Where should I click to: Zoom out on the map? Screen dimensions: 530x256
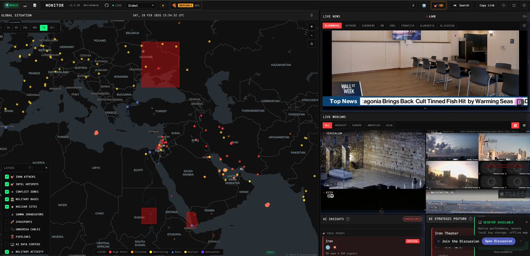(x=312, y=35)
